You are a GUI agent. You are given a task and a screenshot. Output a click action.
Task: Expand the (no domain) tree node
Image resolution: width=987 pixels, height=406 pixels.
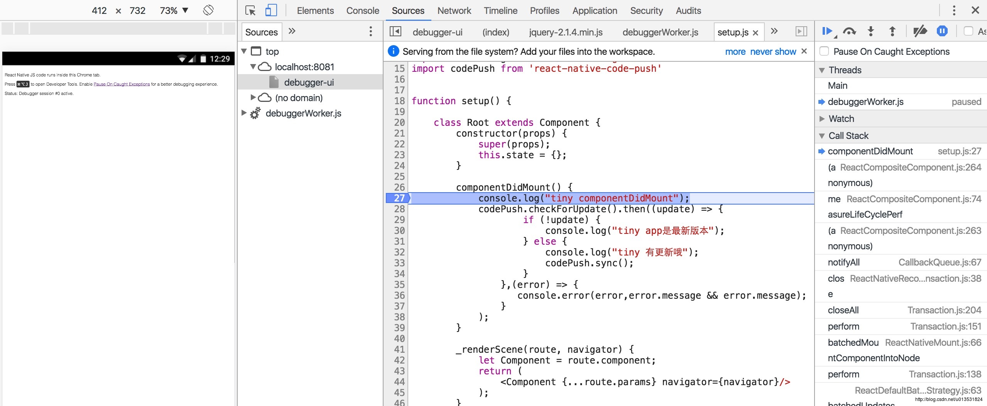[253, 97]
